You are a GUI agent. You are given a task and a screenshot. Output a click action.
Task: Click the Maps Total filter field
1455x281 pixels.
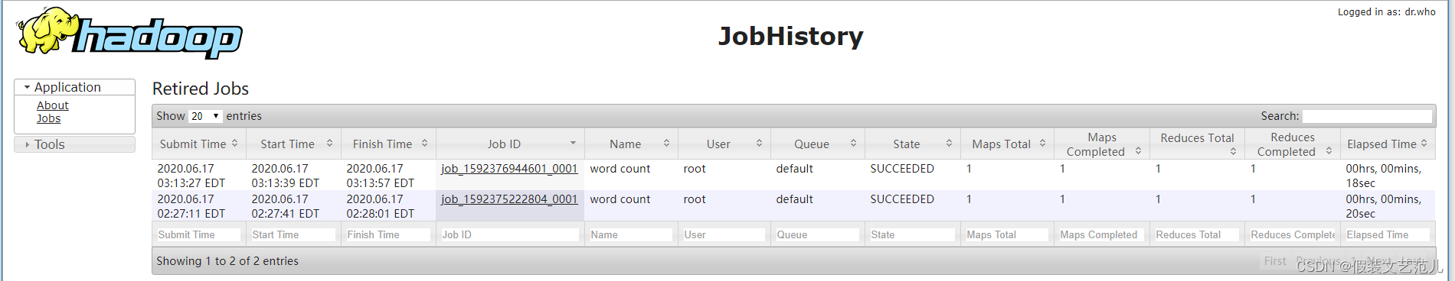[1007, 235]
